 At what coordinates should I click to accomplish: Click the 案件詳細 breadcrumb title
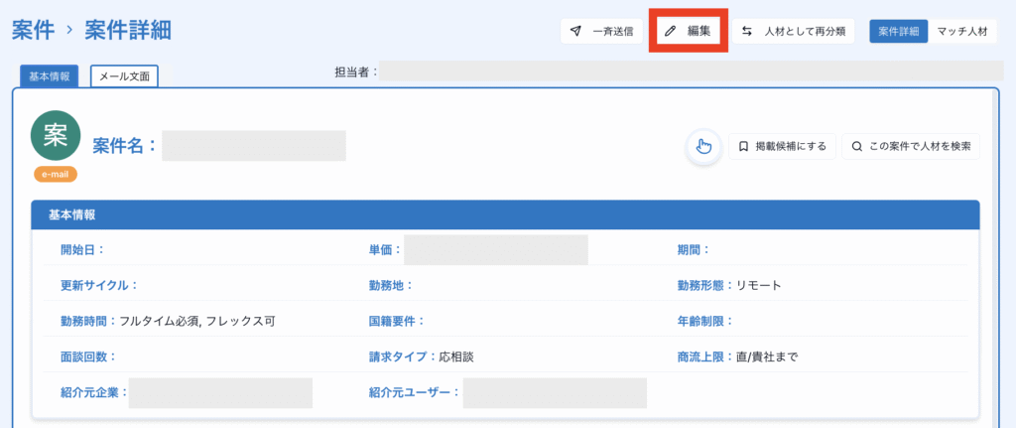(x=128, y=31)
